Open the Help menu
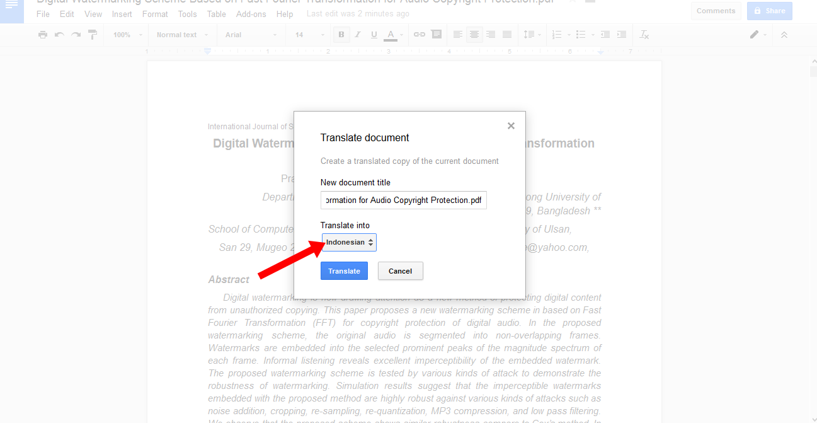817x423 pixels. tap(285, 14)
